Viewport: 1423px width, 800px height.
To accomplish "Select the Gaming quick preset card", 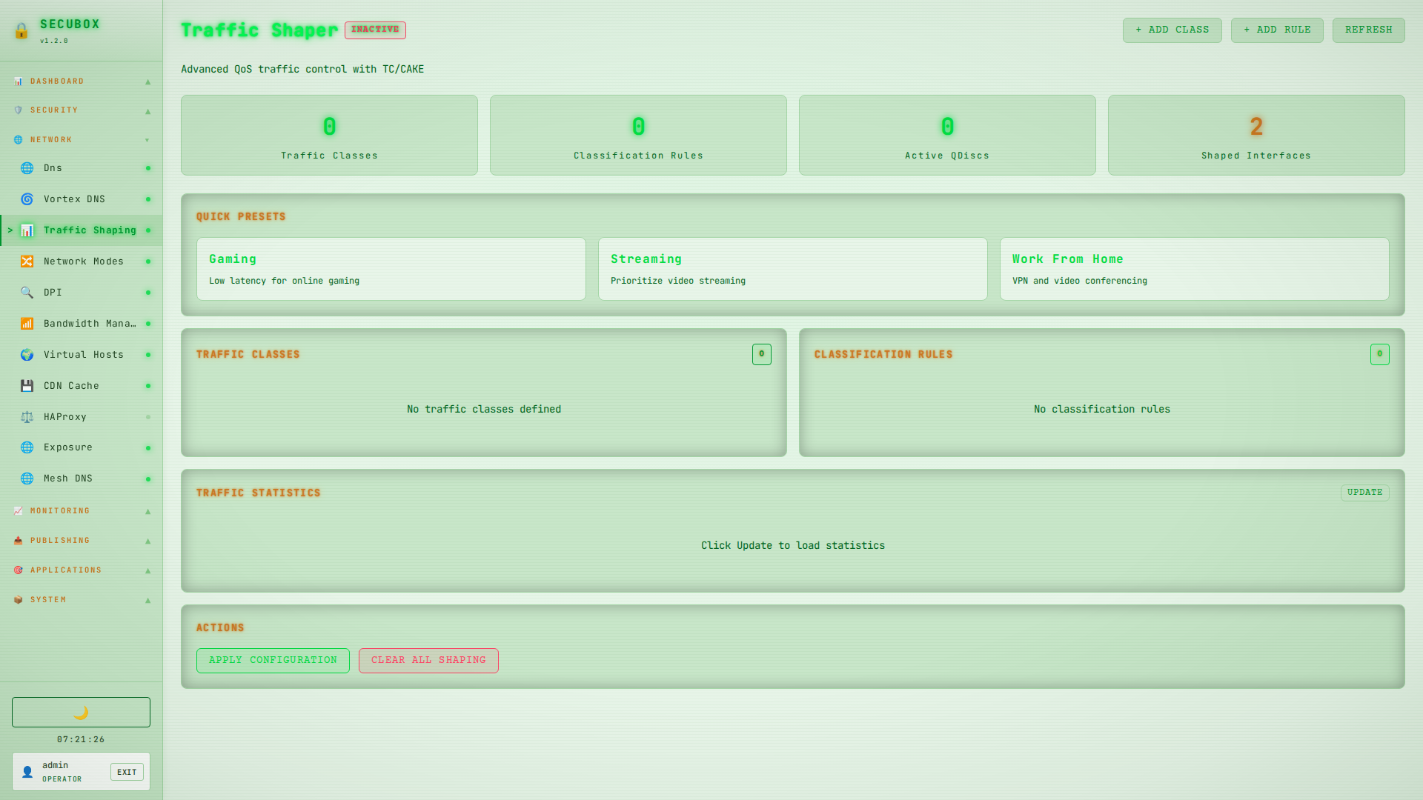I will tap(391, 269).
